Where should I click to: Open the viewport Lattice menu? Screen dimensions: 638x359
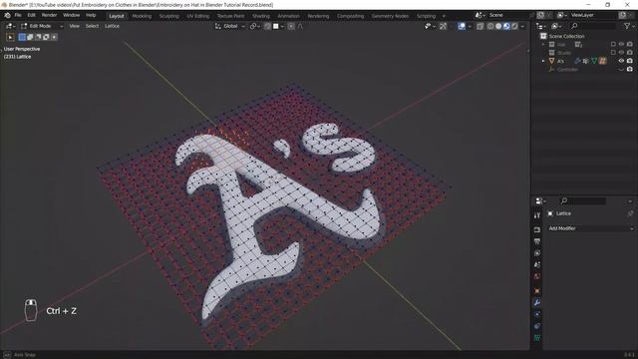(x=112, y=26)
